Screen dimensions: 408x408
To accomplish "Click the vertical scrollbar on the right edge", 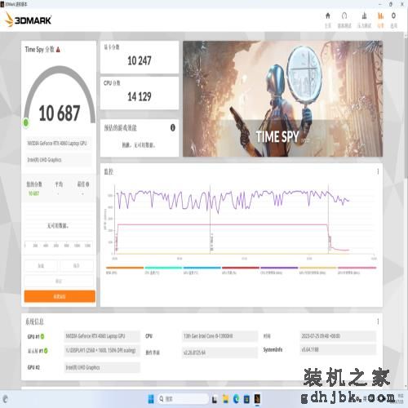I will pos(406,109).
